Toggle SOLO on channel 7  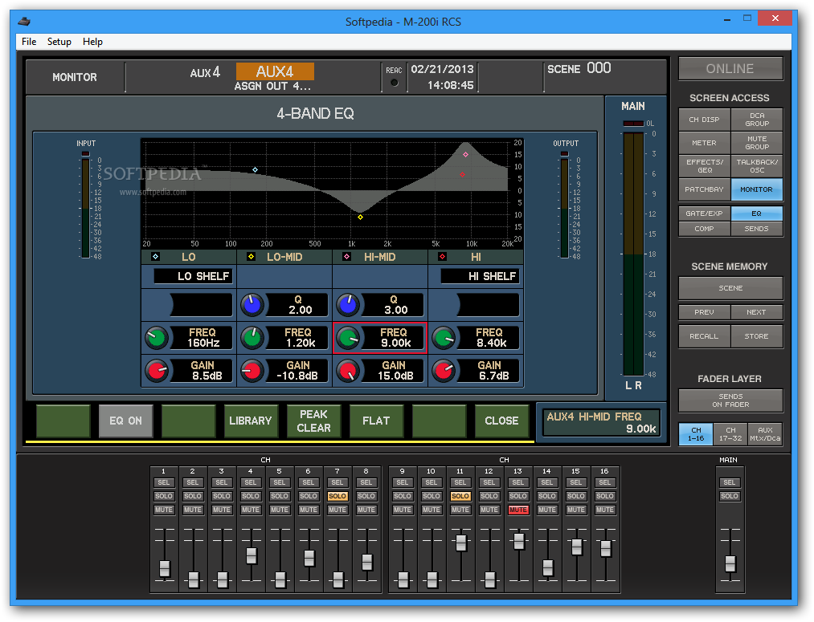pos(337,497)
